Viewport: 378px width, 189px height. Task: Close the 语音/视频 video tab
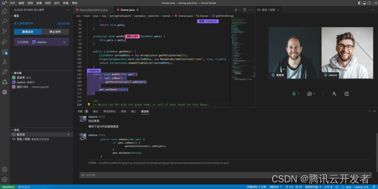[x=278, y=10]
